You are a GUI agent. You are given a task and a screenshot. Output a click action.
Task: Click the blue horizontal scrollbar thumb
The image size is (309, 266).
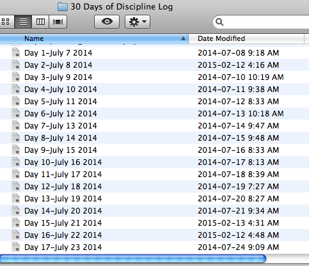(133, 258)
